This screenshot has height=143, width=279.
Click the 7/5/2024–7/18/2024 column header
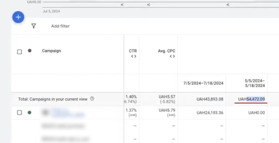pyautogui.click(x=203, y=83)
